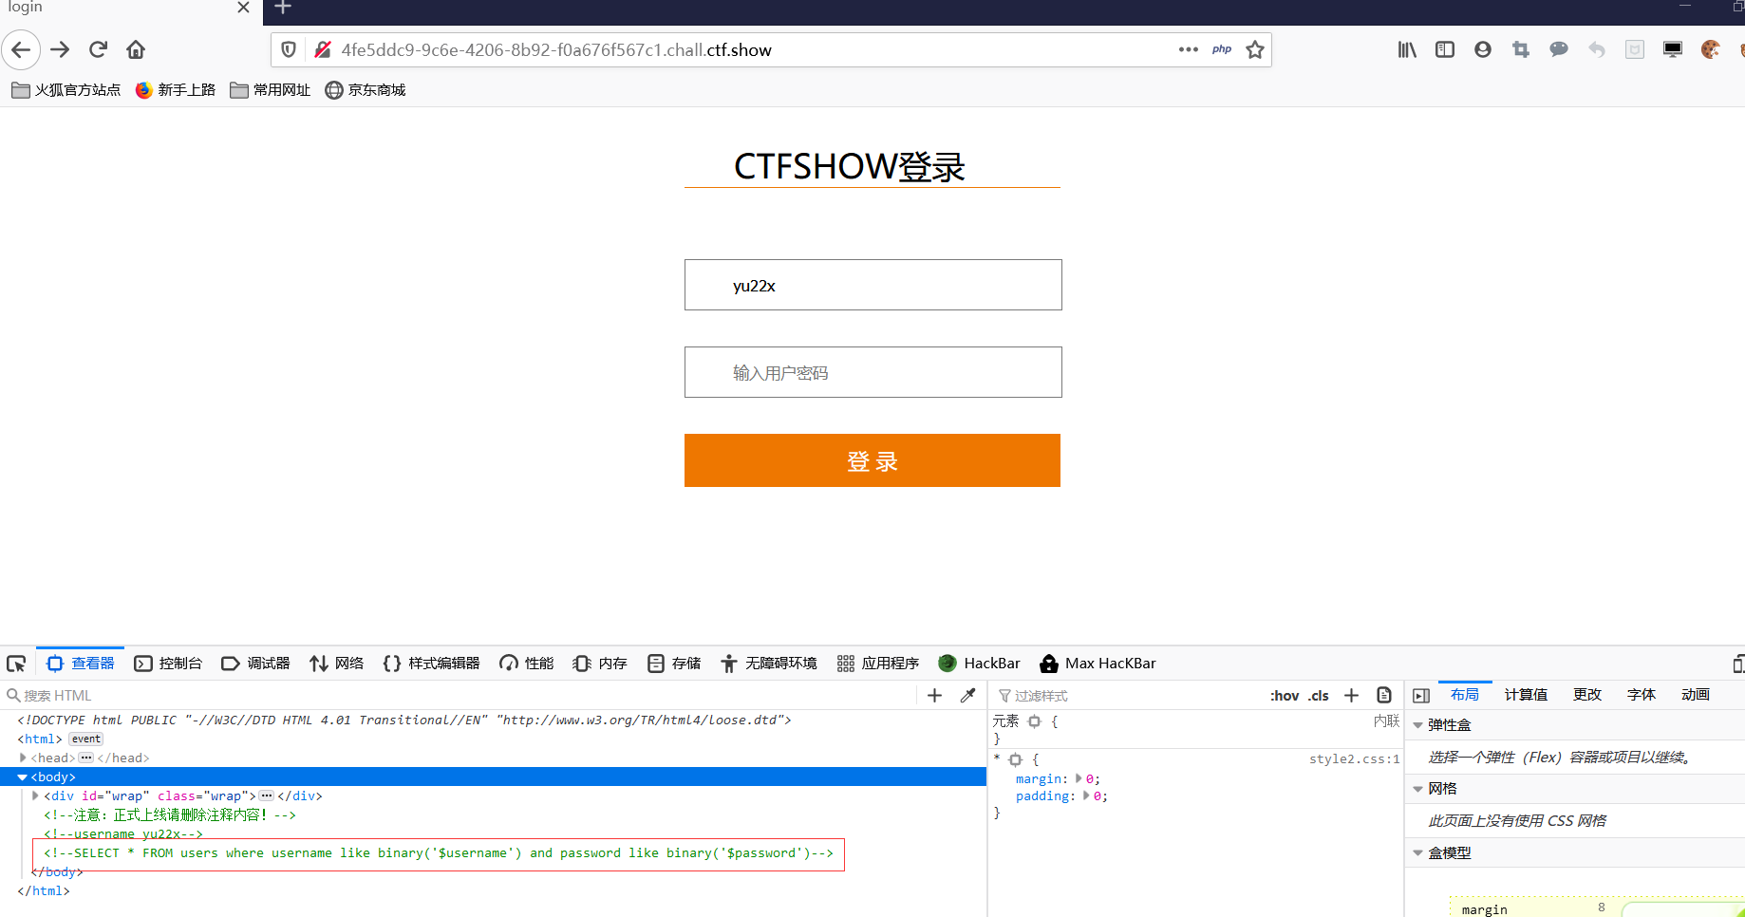The image size is (1745, 917).
Task: Switch to the 更改 changes tab
Action: [x=1587, y=695]
